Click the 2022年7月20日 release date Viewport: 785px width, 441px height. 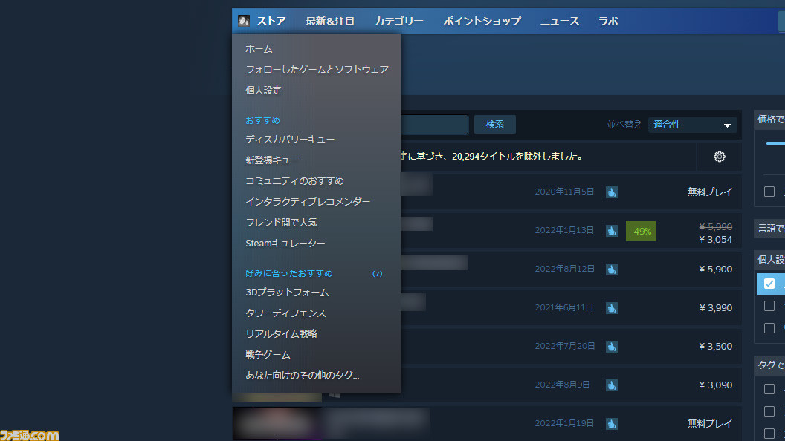565,347
